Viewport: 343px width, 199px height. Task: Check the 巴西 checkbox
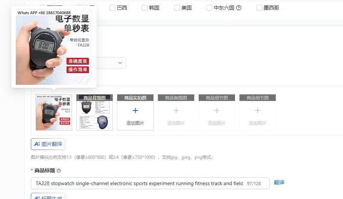[112, 8]
